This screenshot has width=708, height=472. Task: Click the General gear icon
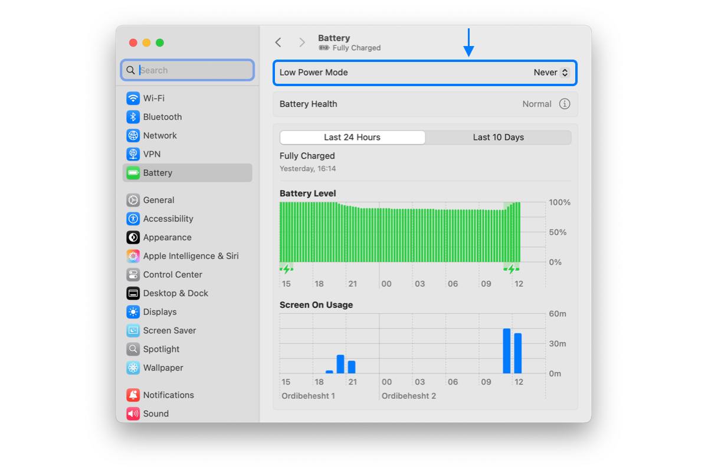[x=133, y=200]
